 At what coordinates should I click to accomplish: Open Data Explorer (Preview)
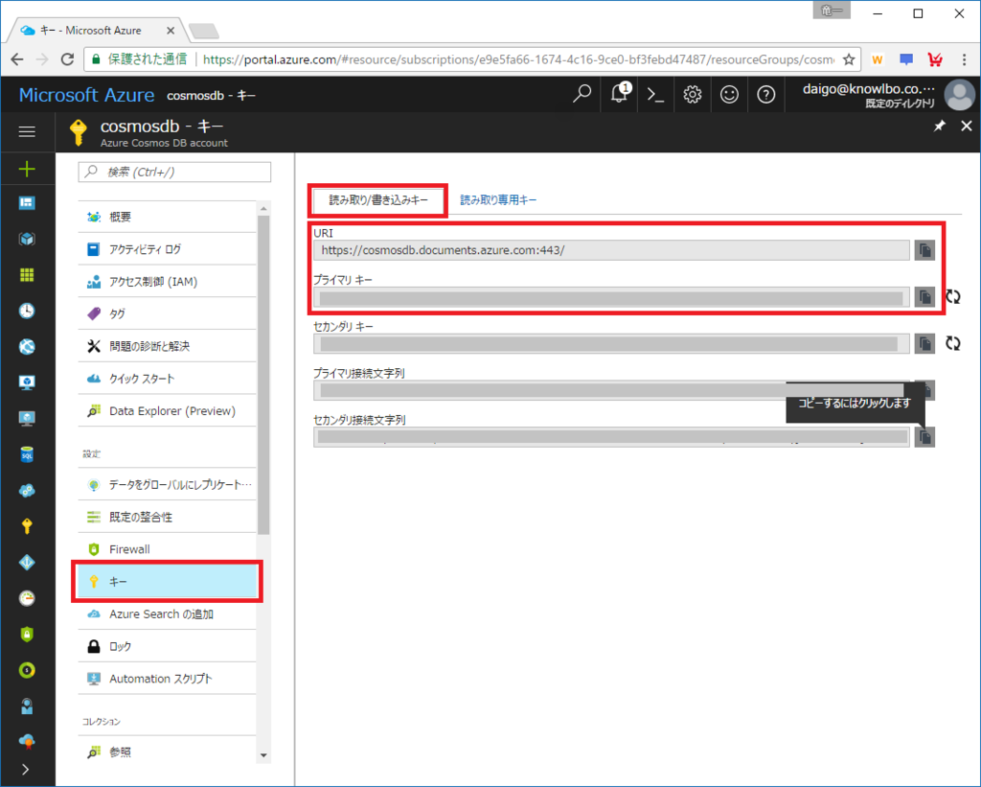pos(167,410)
